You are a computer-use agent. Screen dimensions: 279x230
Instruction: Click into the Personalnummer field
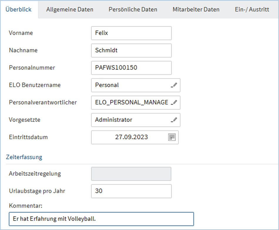pos(131,68)
